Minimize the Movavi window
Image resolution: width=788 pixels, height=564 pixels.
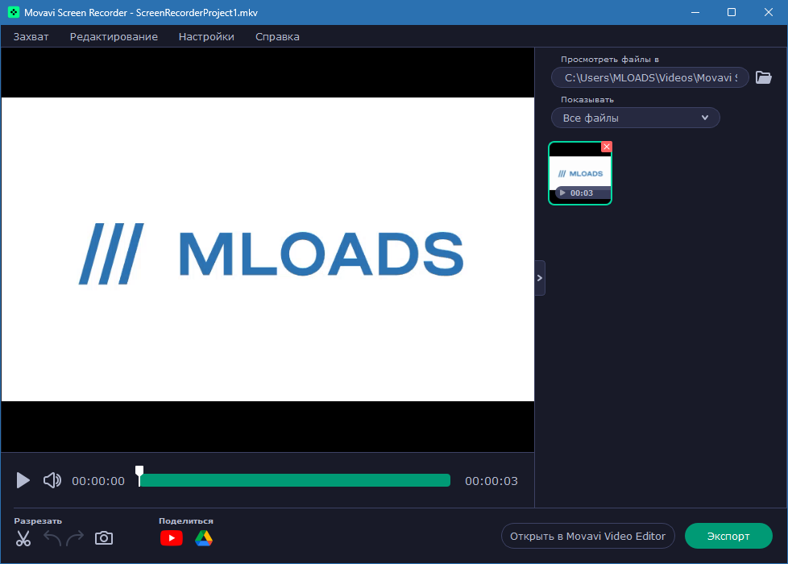(x=695, y=13)
